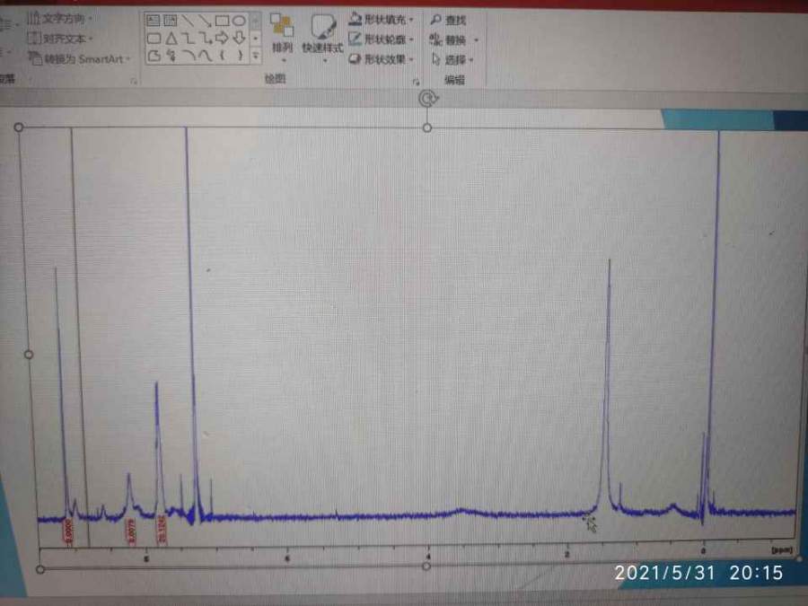Select the Vertical Text Box shape
Image resolution: width=808 pixels, height=606 pixels.
point(171,21)
